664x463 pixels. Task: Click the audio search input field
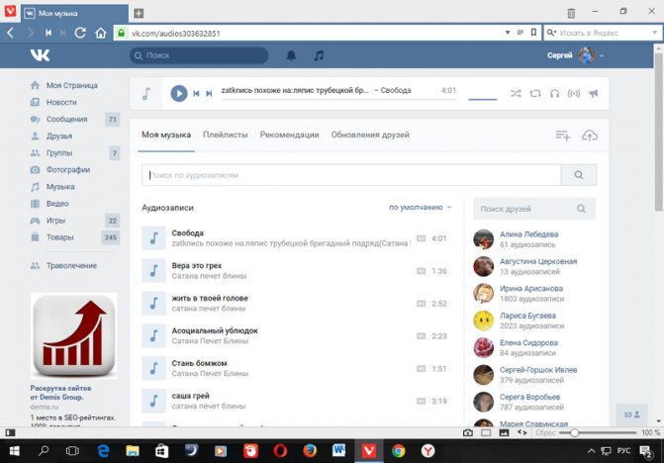[x=351, y=175]
